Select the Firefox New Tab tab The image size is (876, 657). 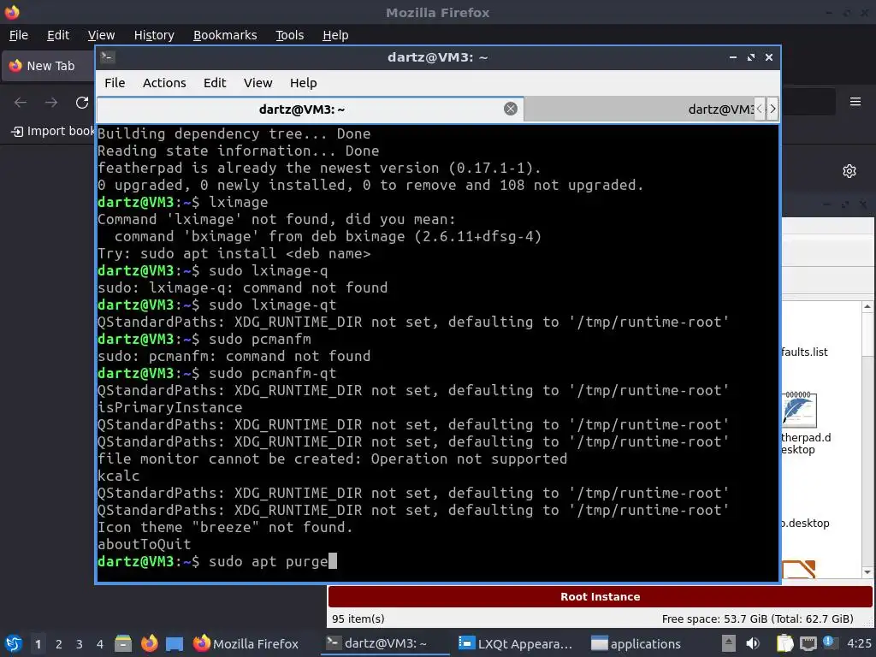pos(49,66)
